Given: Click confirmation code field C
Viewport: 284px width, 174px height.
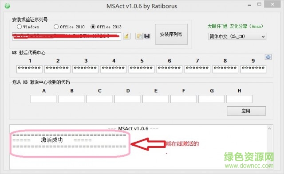Looking at the screenshot, I should [99, 99].
